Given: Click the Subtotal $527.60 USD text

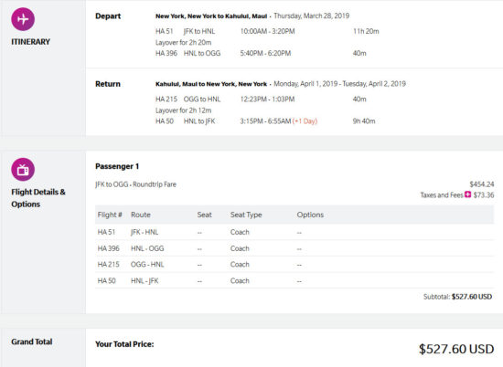Looking at the screenshot, I should point(458,297).
